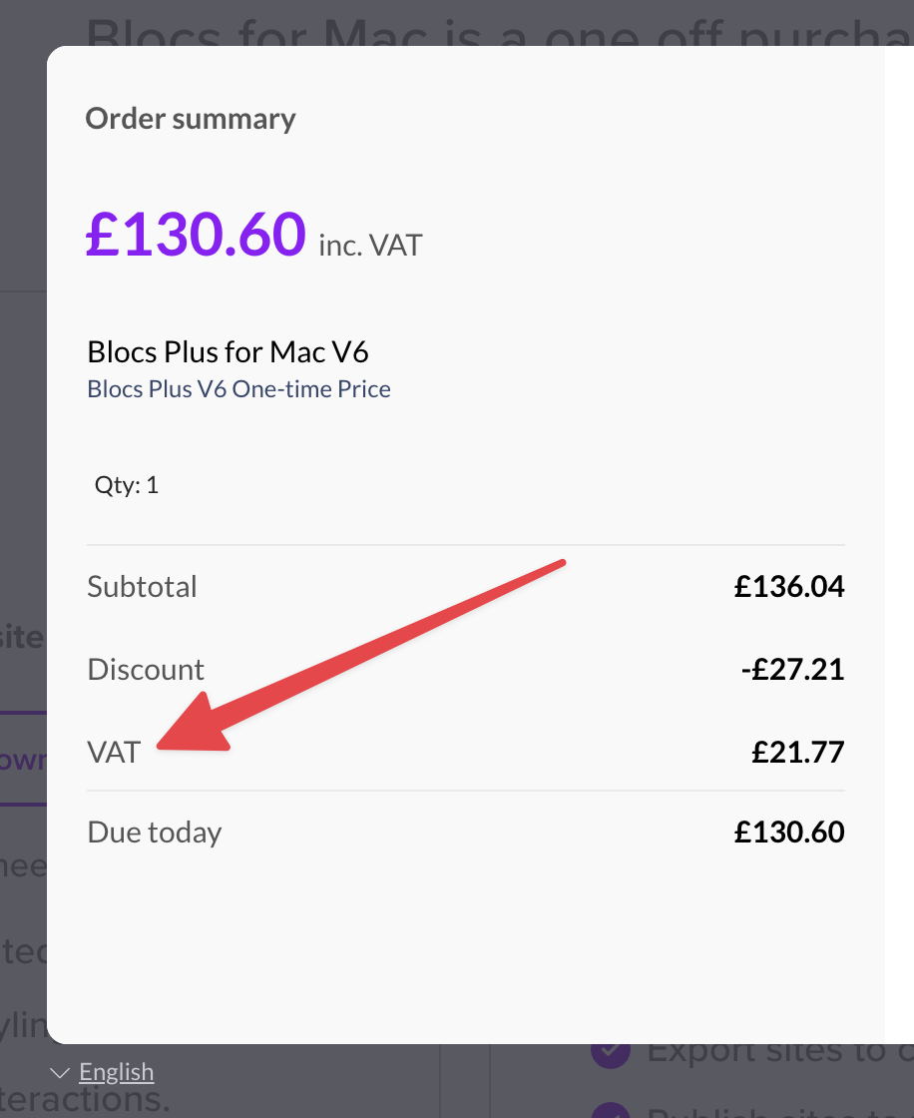Screen dimensions: 914x1118
Task: Click the VAT row label
Action: [x=114, y=752]
